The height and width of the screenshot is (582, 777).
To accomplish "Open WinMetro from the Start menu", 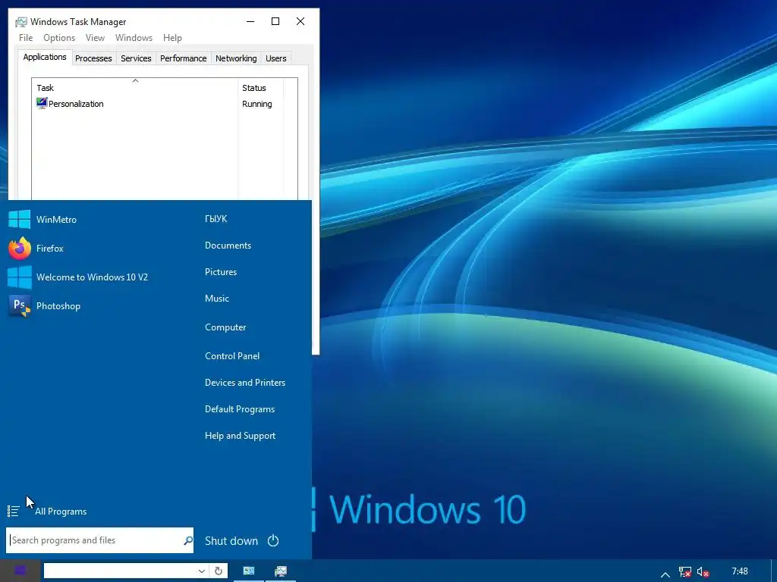I will point(42,219).
